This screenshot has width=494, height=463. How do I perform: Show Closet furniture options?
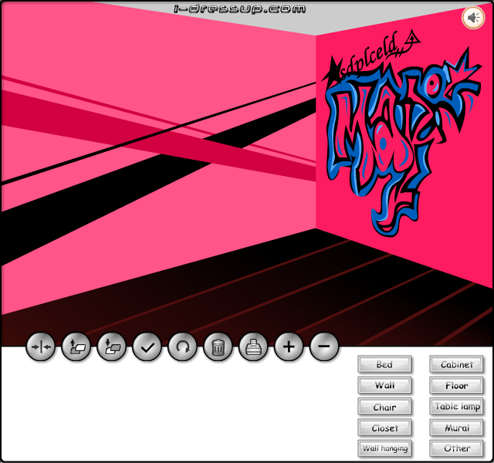(x=384, y=428)
